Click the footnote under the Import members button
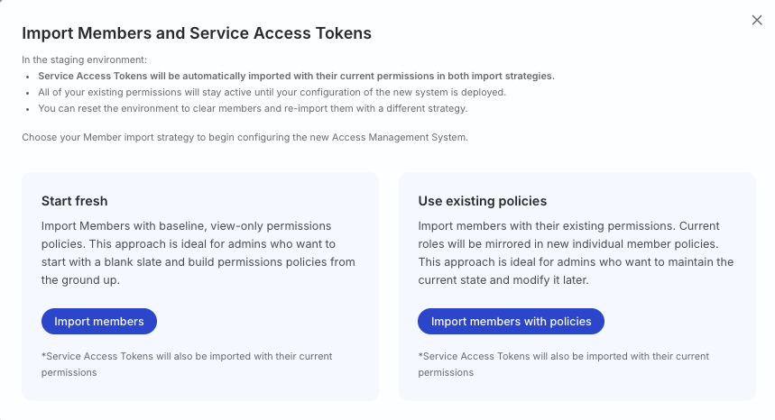775x420 pixels. [x=187, y=363]
